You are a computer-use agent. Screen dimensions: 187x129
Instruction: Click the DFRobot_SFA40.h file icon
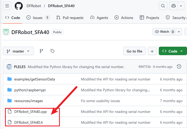(9, 122)
